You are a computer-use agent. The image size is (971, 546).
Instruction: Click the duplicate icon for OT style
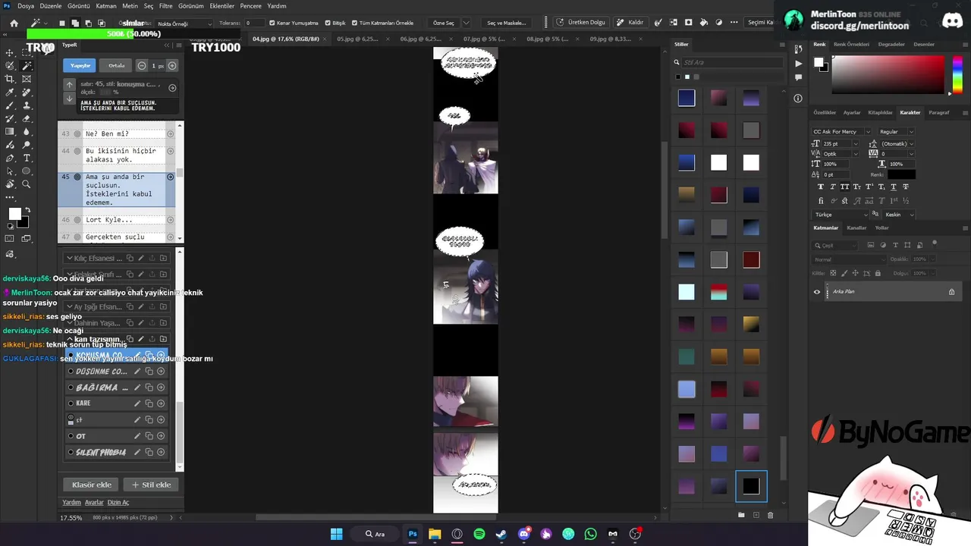tap(149, 436)
